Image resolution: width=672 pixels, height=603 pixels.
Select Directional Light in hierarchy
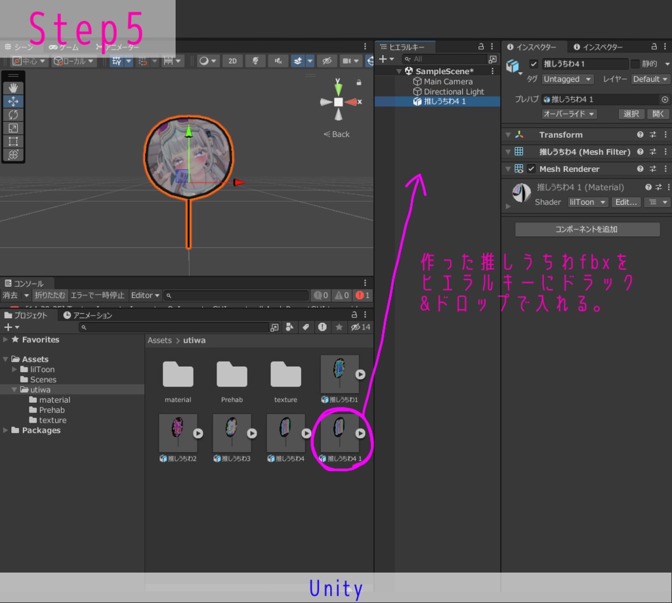453,91
